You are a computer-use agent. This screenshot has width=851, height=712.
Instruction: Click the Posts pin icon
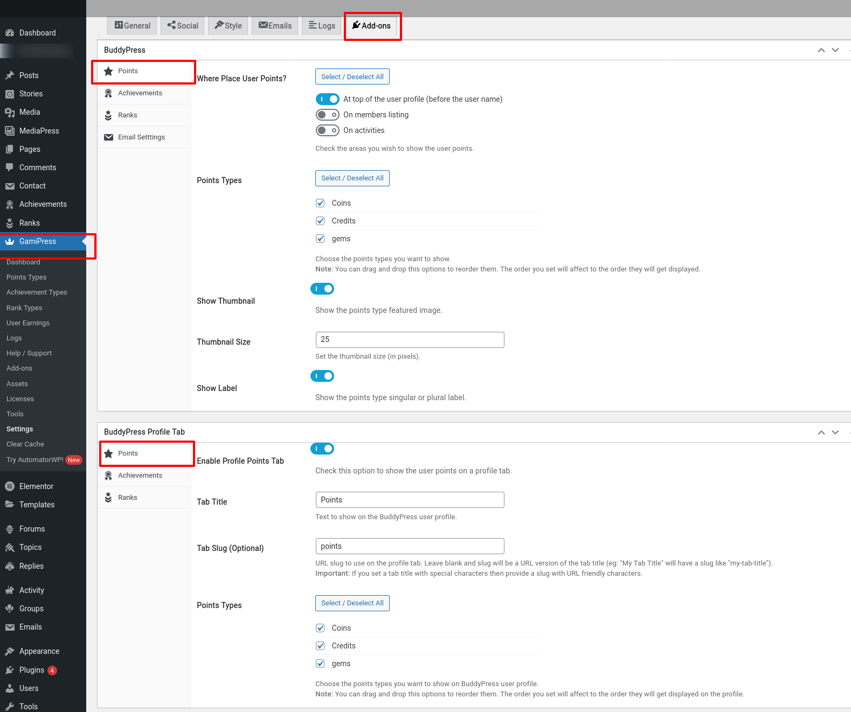(10, 75)
